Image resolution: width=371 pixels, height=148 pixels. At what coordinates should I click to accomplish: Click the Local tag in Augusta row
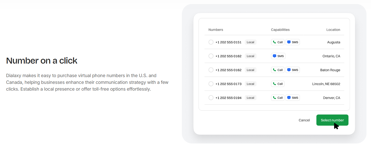251,42
